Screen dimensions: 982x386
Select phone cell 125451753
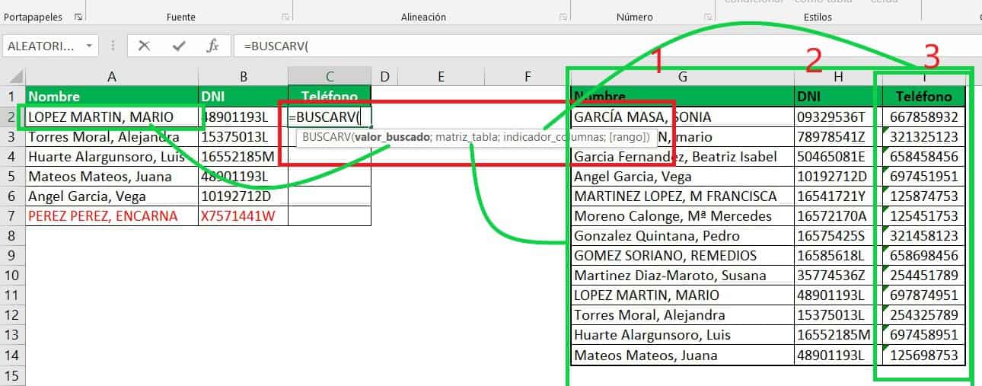pyautogui.click(x=924, y=215)
